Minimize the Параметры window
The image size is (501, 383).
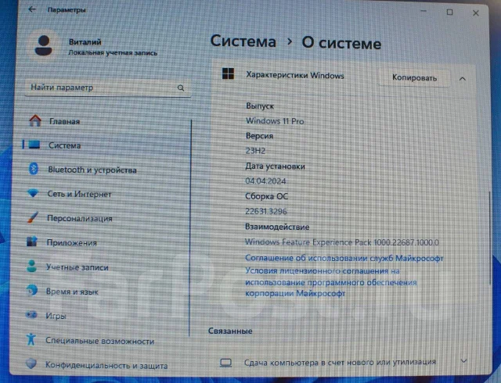424,11
